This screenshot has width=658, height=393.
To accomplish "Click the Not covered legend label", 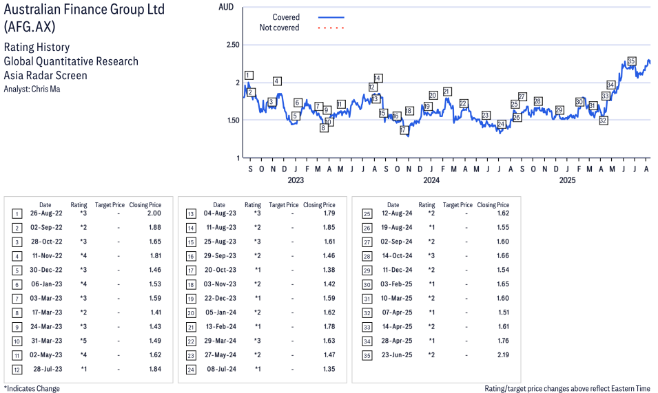I will 279,28.
